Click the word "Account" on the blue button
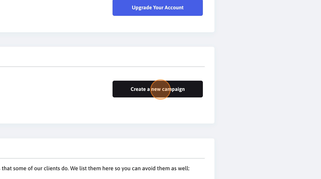 [x=174, y=7]
